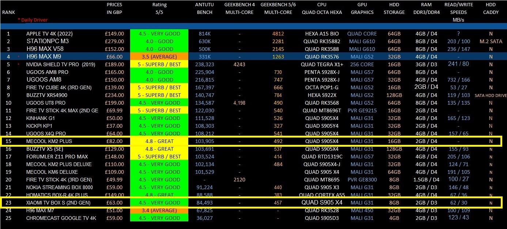Select the "4812" Geekbench 5/6 score
This screenshot has height=229, width=507.
tap(278, 34)
